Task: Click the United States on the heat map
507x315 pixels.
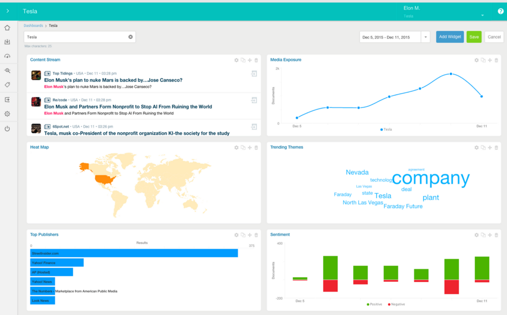Action: (105, 179)
